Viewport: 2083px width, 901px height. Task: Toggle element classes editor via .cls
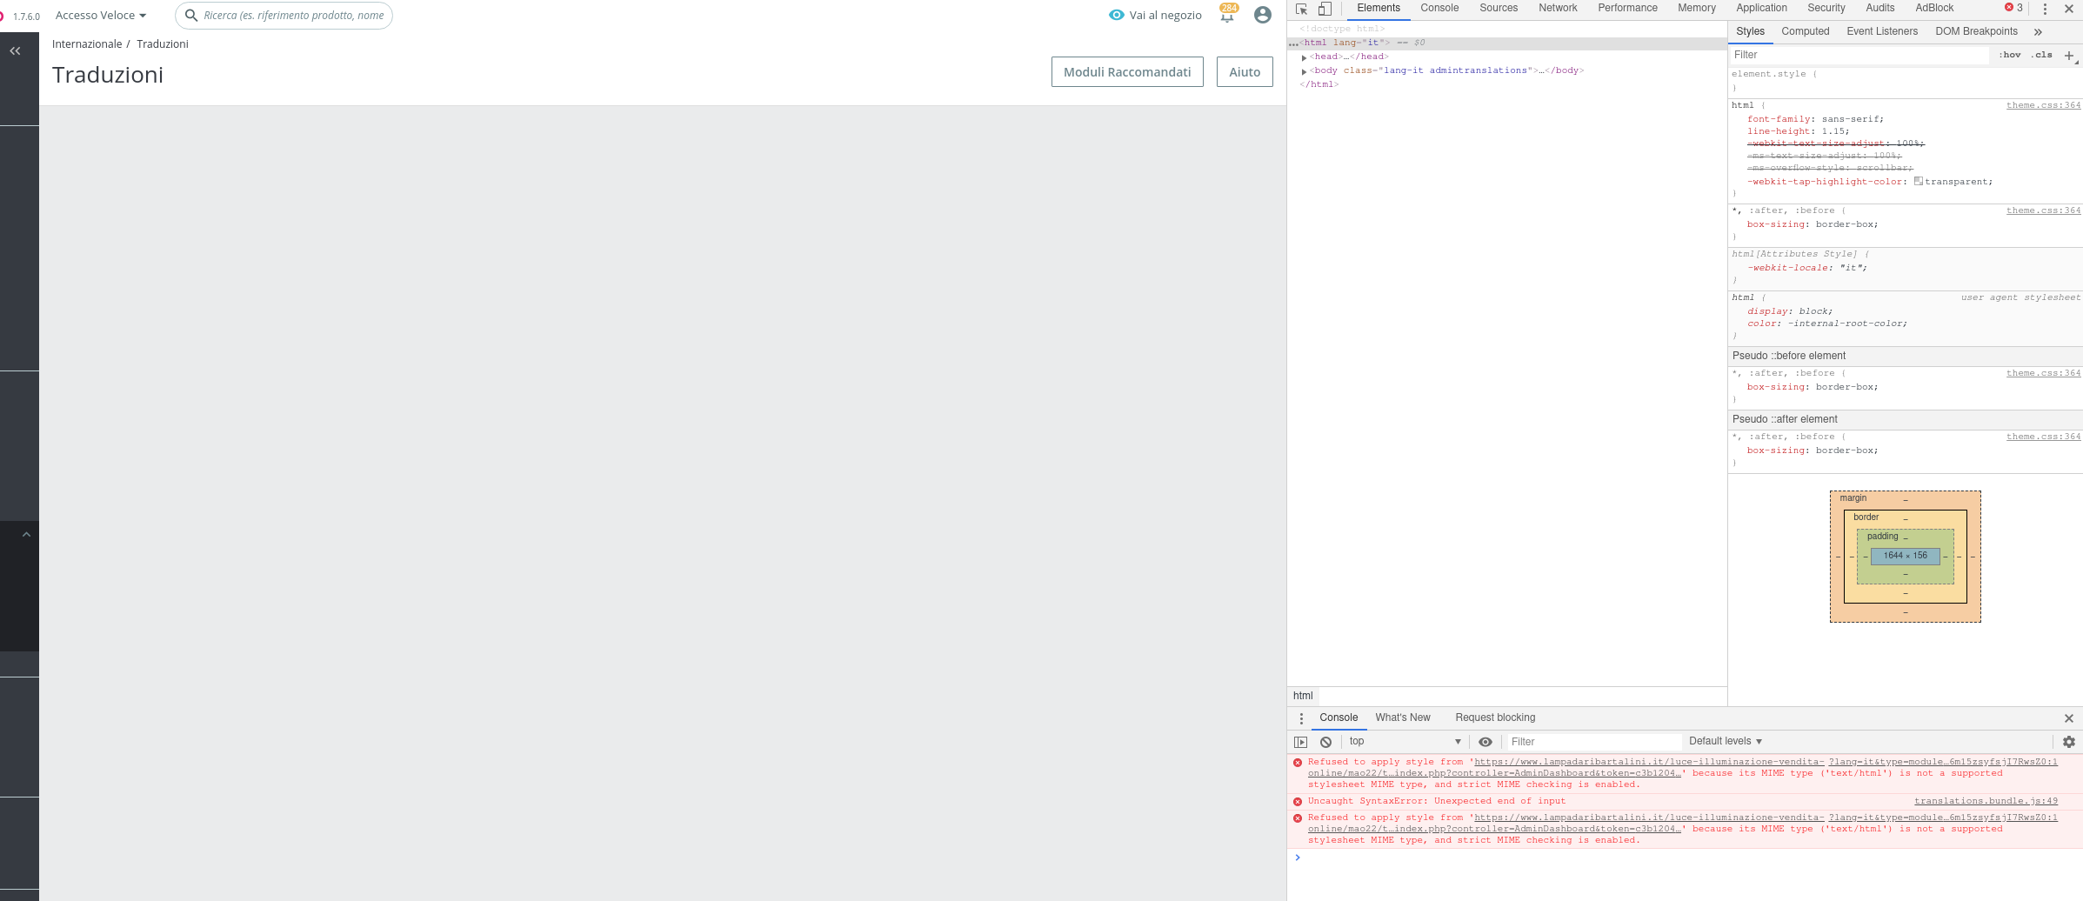(x=2041, y=54)
